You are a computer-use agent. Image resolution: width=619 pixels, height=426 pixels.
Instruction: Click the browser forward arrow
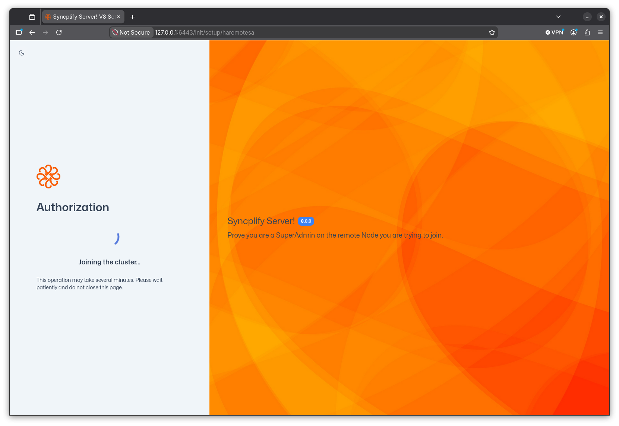(45, 32)
